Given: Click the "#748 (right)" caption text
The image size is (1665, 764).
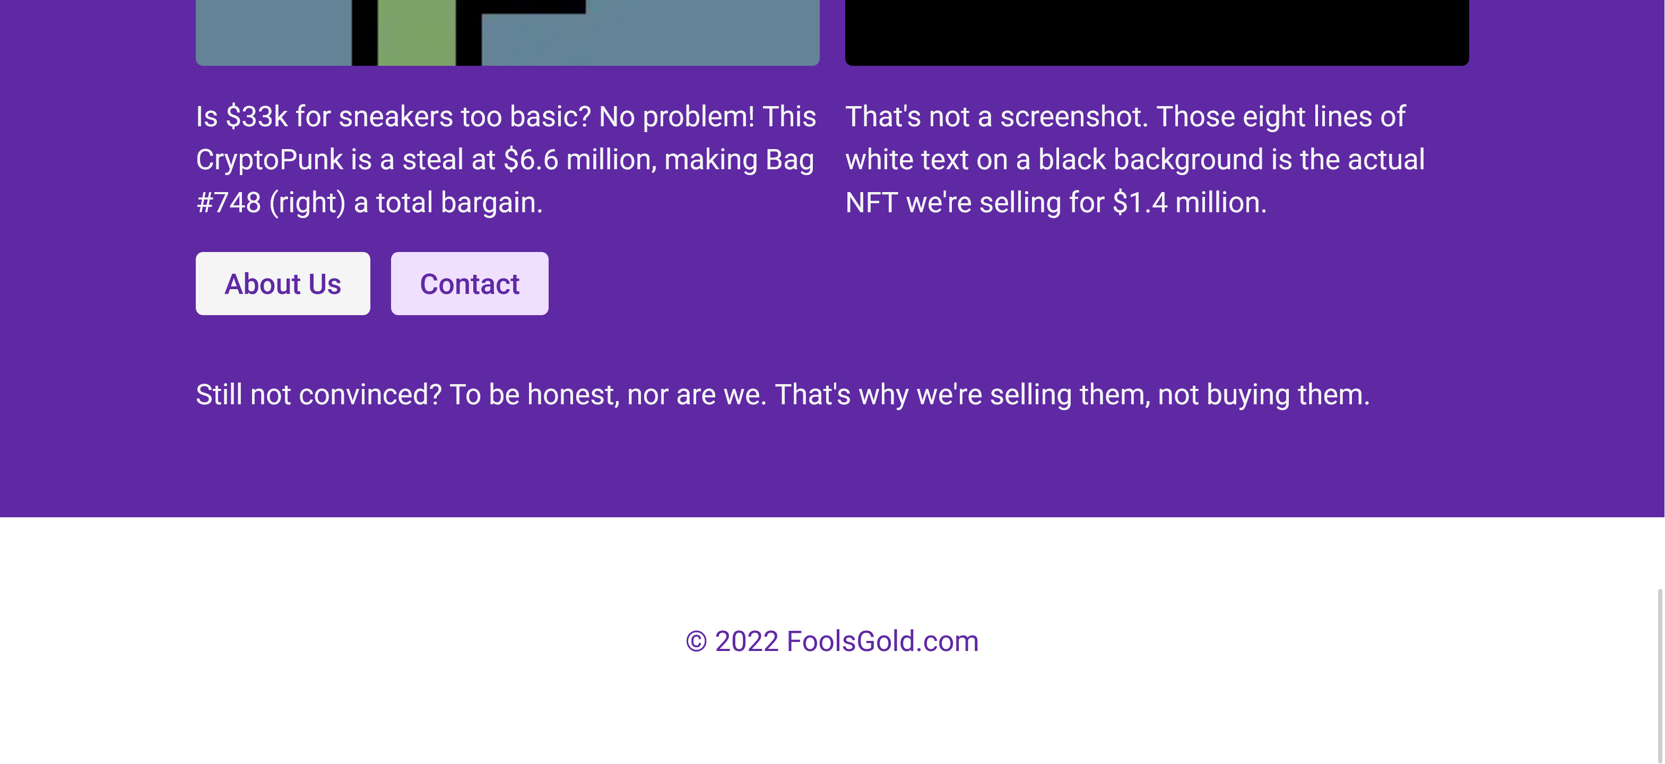Looking at the screenshot, I should click(x=271, y=203).
